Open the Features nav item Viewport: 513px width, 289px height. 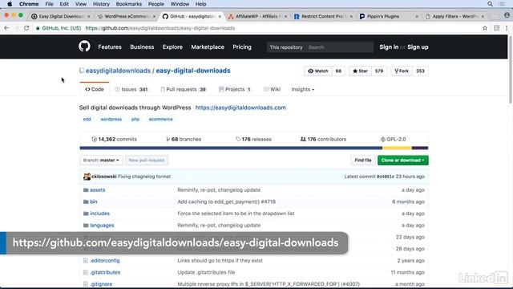click(x=110, y=47)
